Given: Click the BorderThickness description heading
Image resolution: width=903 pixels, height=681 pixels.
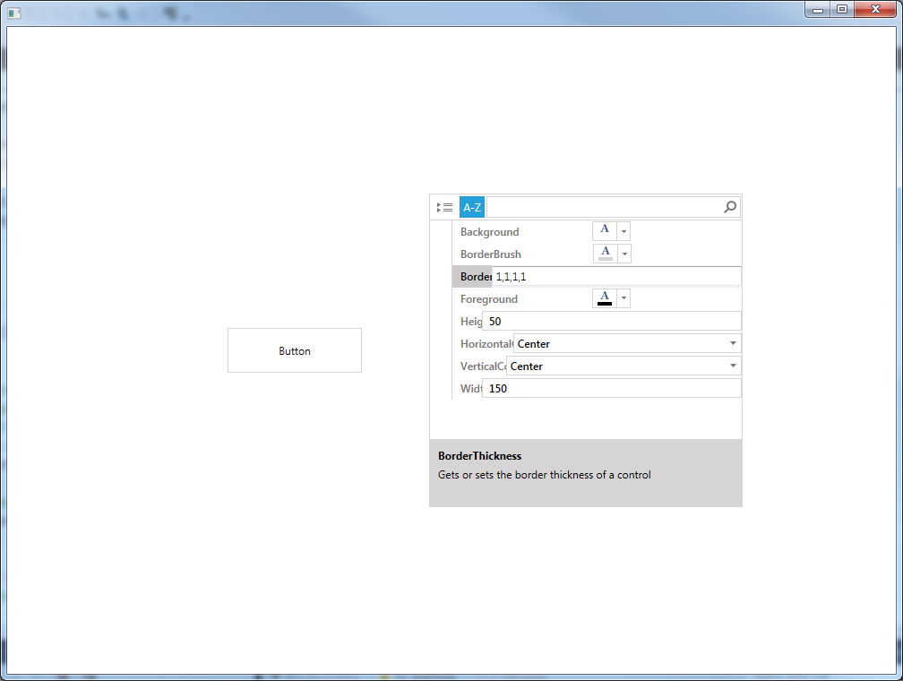Looking at the screenshot, I should (480, 456).
